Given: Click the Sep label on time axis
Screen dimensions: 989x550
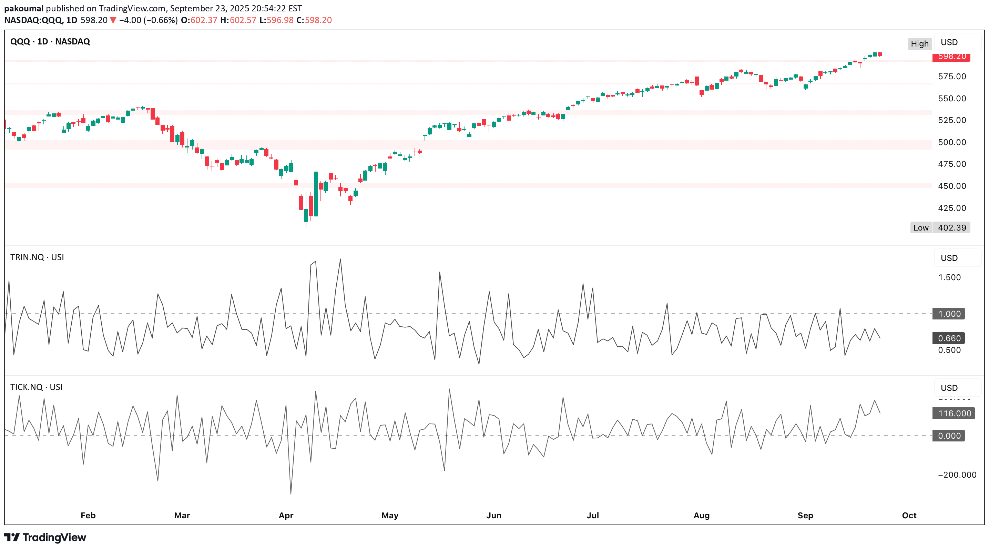Looking at the screenshot, I should (x=805, y=516).
